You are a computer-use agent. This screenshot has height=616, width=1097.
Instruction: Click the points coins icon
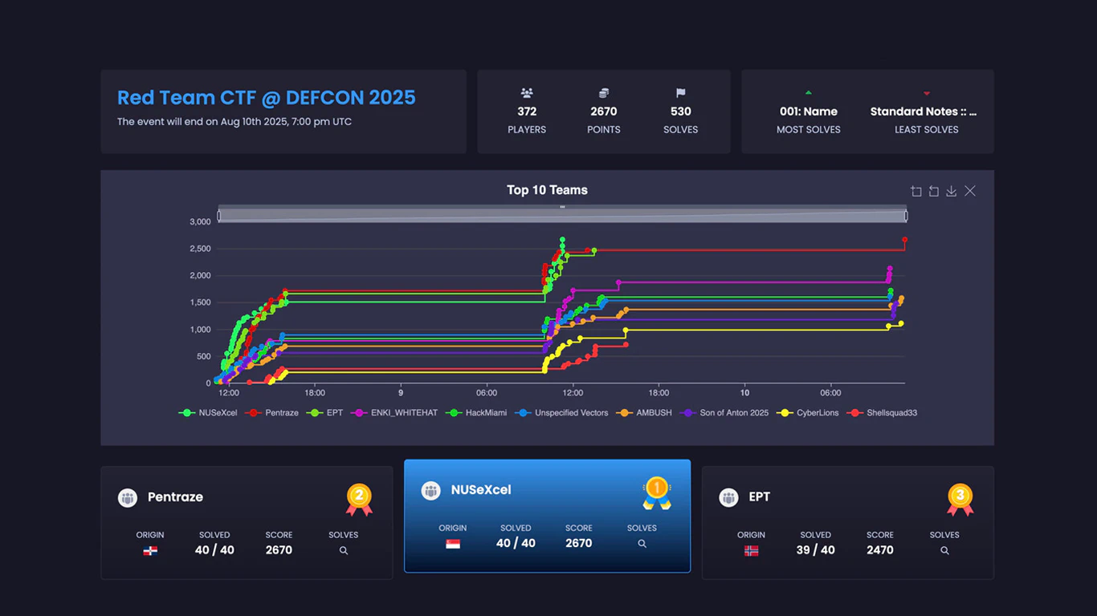pos(604,93)
